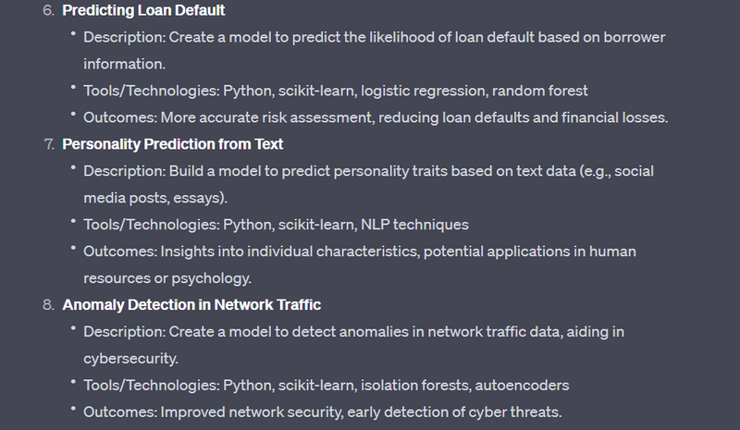This screenshot has width=740, height=430.
Task: Click the word "information." under loan default
Action: click(x=125, y=64)
